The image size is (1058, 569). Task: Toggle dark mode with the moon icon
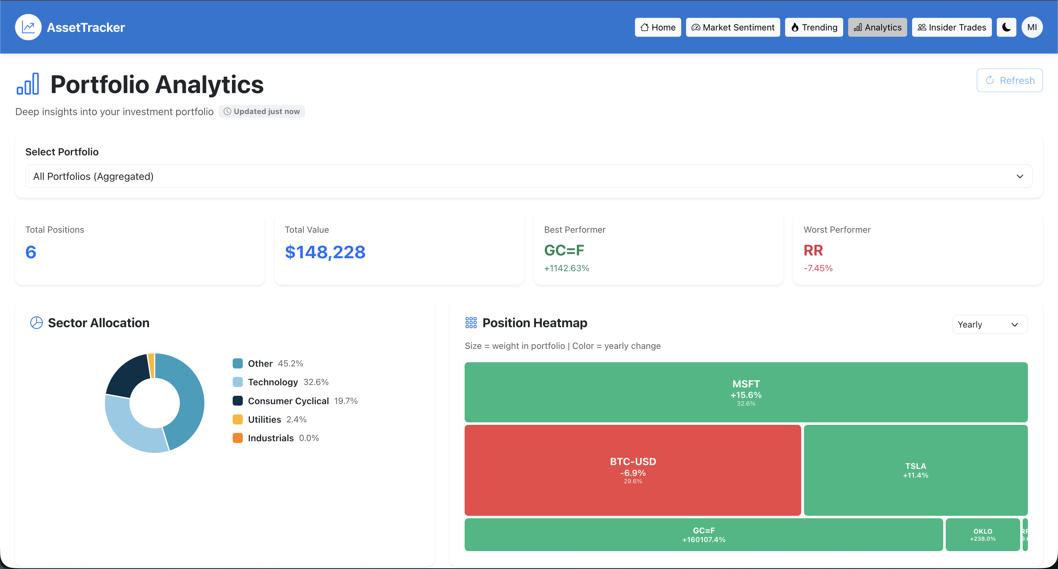point(1006,27)
